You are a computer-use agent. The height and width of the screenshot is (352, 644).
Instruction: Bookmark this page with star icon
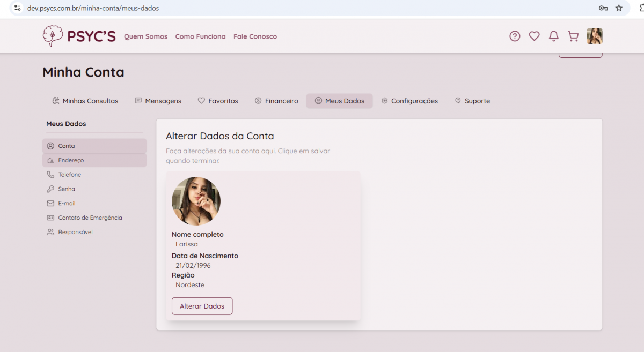(619, 8)
